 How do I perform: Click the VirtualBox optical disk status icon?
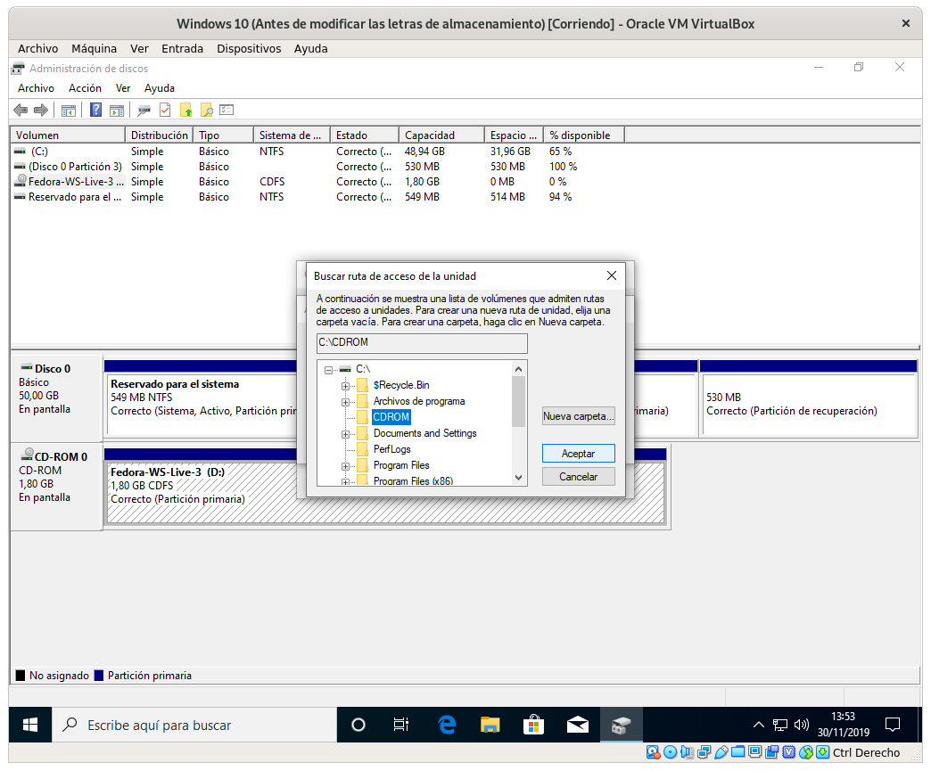(671, 753)
